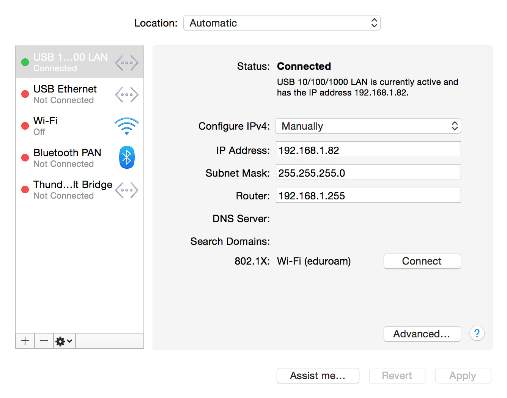Open the gear action menu
507x398 pixels.
pyautogui.click(x=64, y=341)
